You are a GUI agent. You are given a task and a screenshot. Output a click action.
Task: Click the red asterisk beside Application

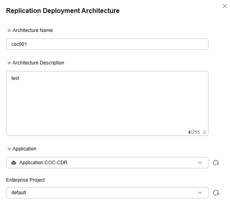point(9,149)
